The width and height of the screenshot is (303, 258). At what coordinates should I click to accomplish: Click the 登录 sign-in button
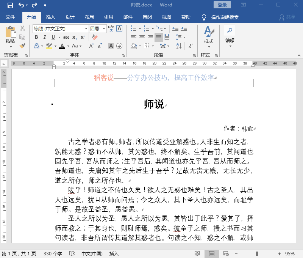pos(222,5)
